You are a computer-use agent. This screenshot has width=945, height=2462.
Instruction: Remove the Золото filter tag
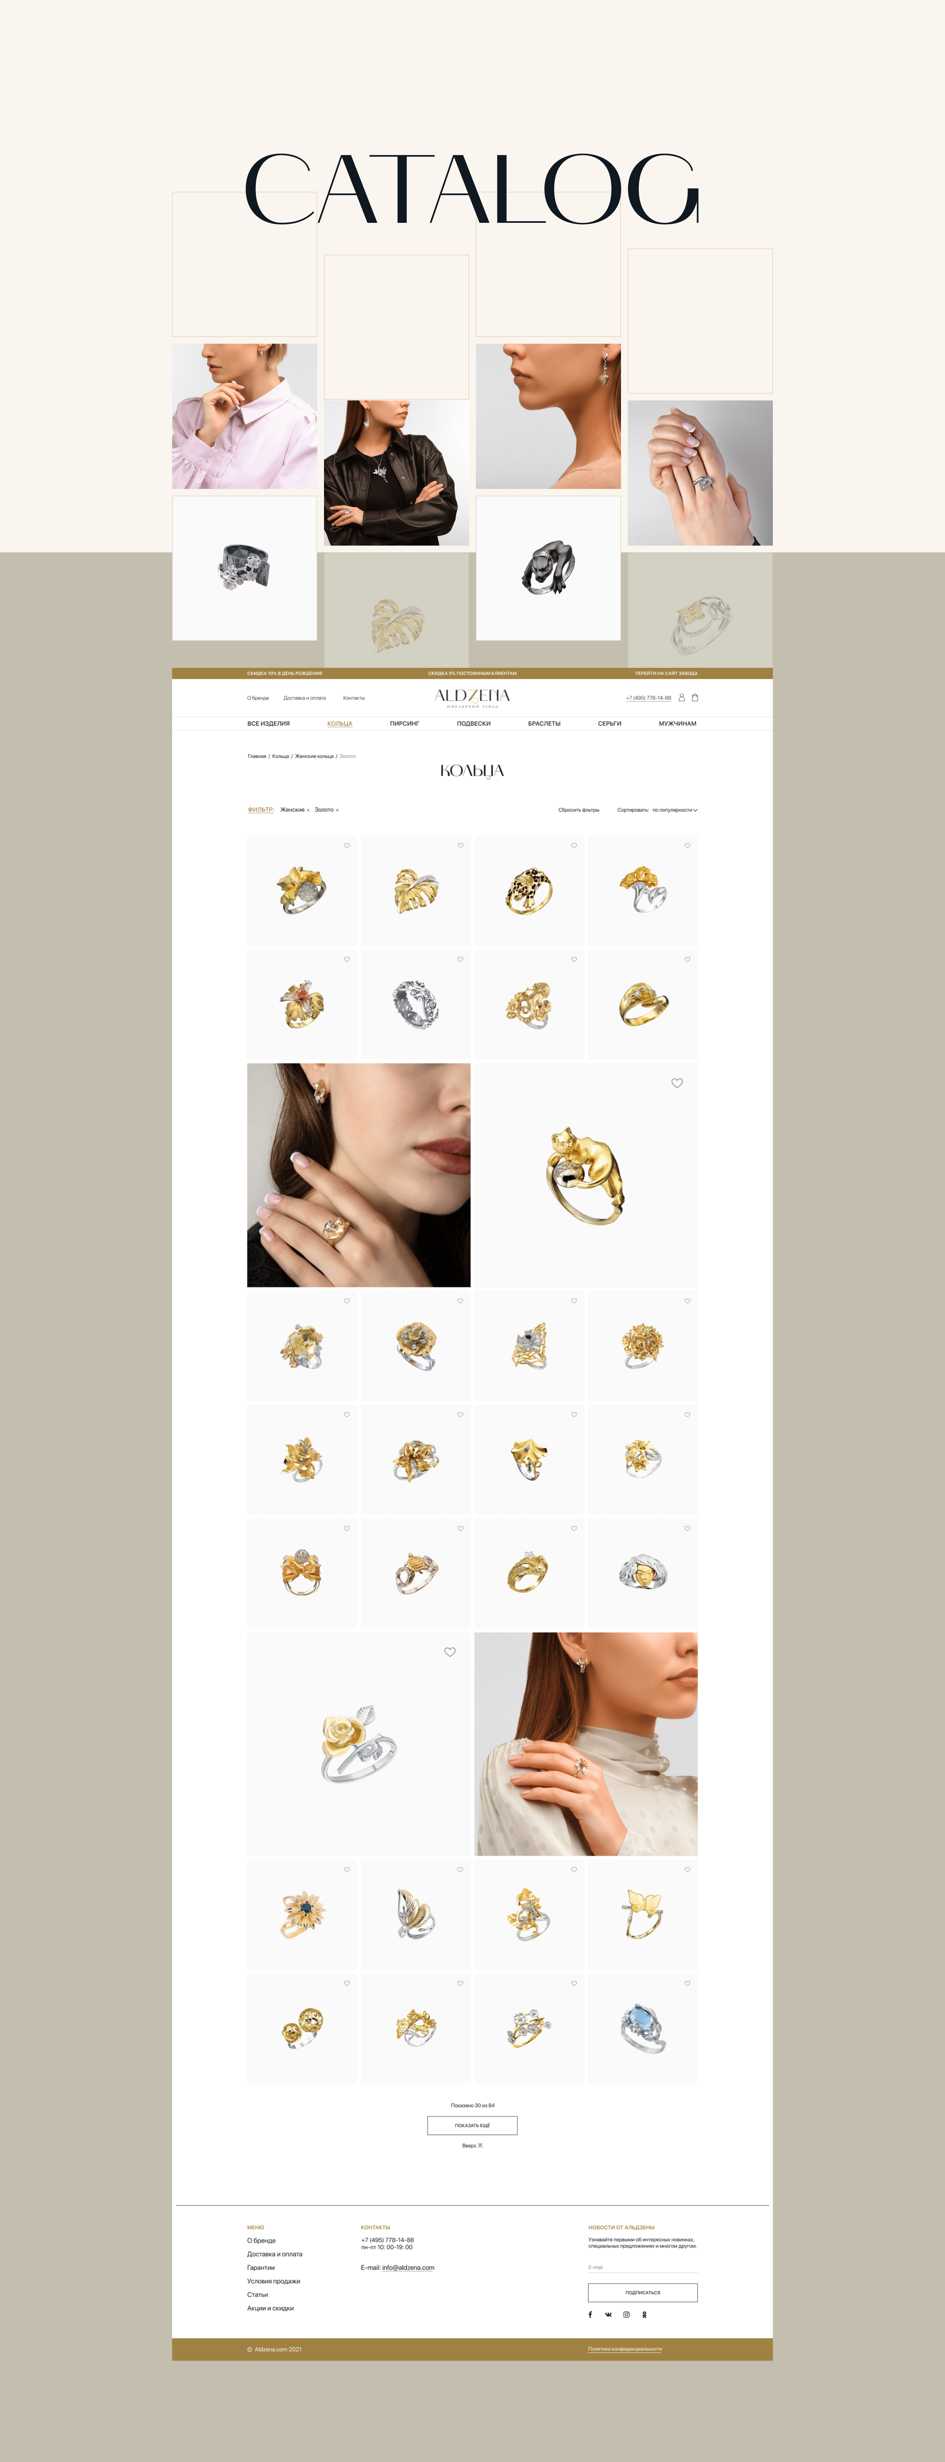click(337, 810)
